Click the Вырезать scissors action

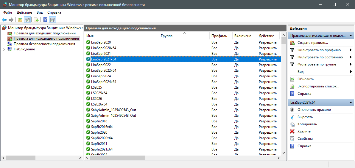[305, 117]
